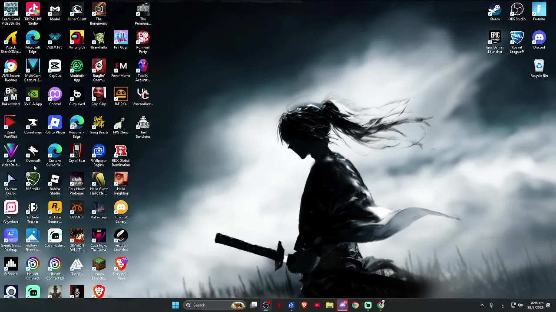The image size is (556, 312).
Task: Select the Among Us icon
Action: click(x=77, y=40)
